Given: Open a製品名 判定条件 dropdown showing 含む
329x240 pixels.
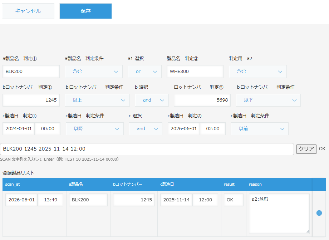Looking at the screenshot, I should [94, 72].
